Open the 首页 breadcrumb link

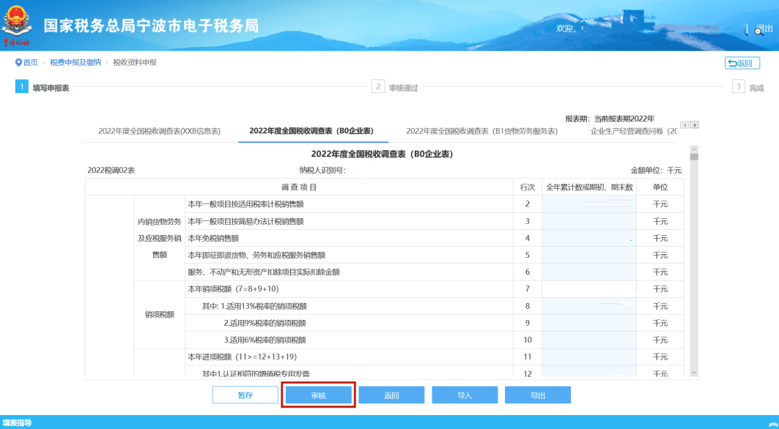(30, 62)
